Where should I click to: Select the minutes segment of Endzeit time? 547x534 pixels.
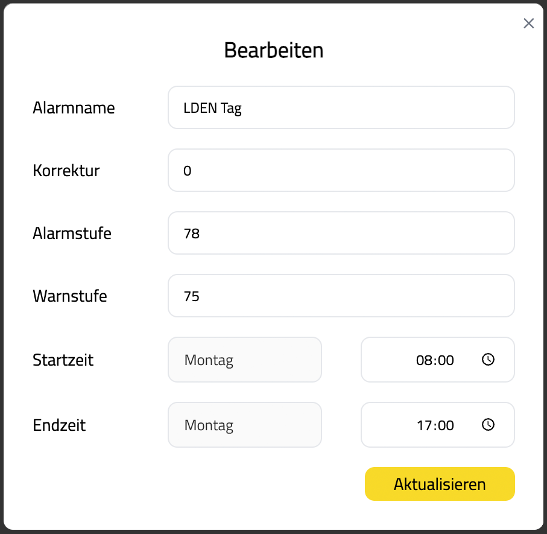click(445, 425)
